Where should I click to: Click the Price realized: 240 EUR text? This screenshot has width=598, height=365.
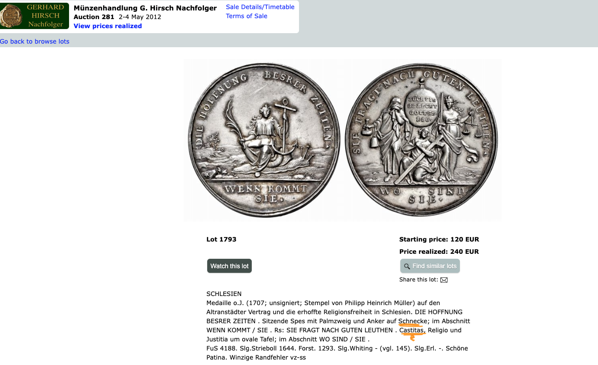pyautogui.click(x=439, y=252)
